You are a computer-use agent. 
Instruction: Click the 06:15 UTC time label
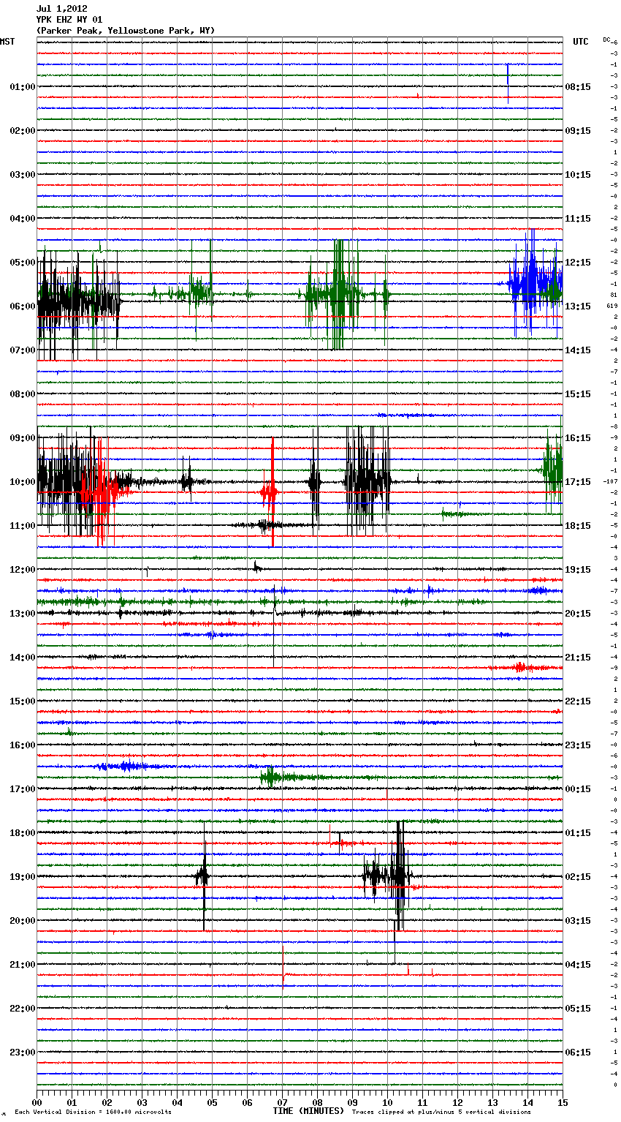(578, 1053)
